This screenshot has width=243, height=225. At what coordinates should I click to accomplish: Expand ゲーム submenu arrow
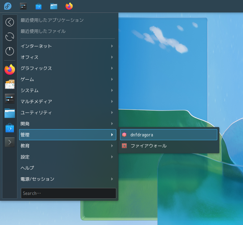point(112,79)
